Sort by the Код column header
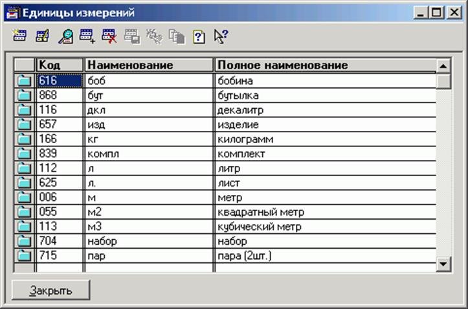This screenshot has height=309, width=468. coord(60,65)
